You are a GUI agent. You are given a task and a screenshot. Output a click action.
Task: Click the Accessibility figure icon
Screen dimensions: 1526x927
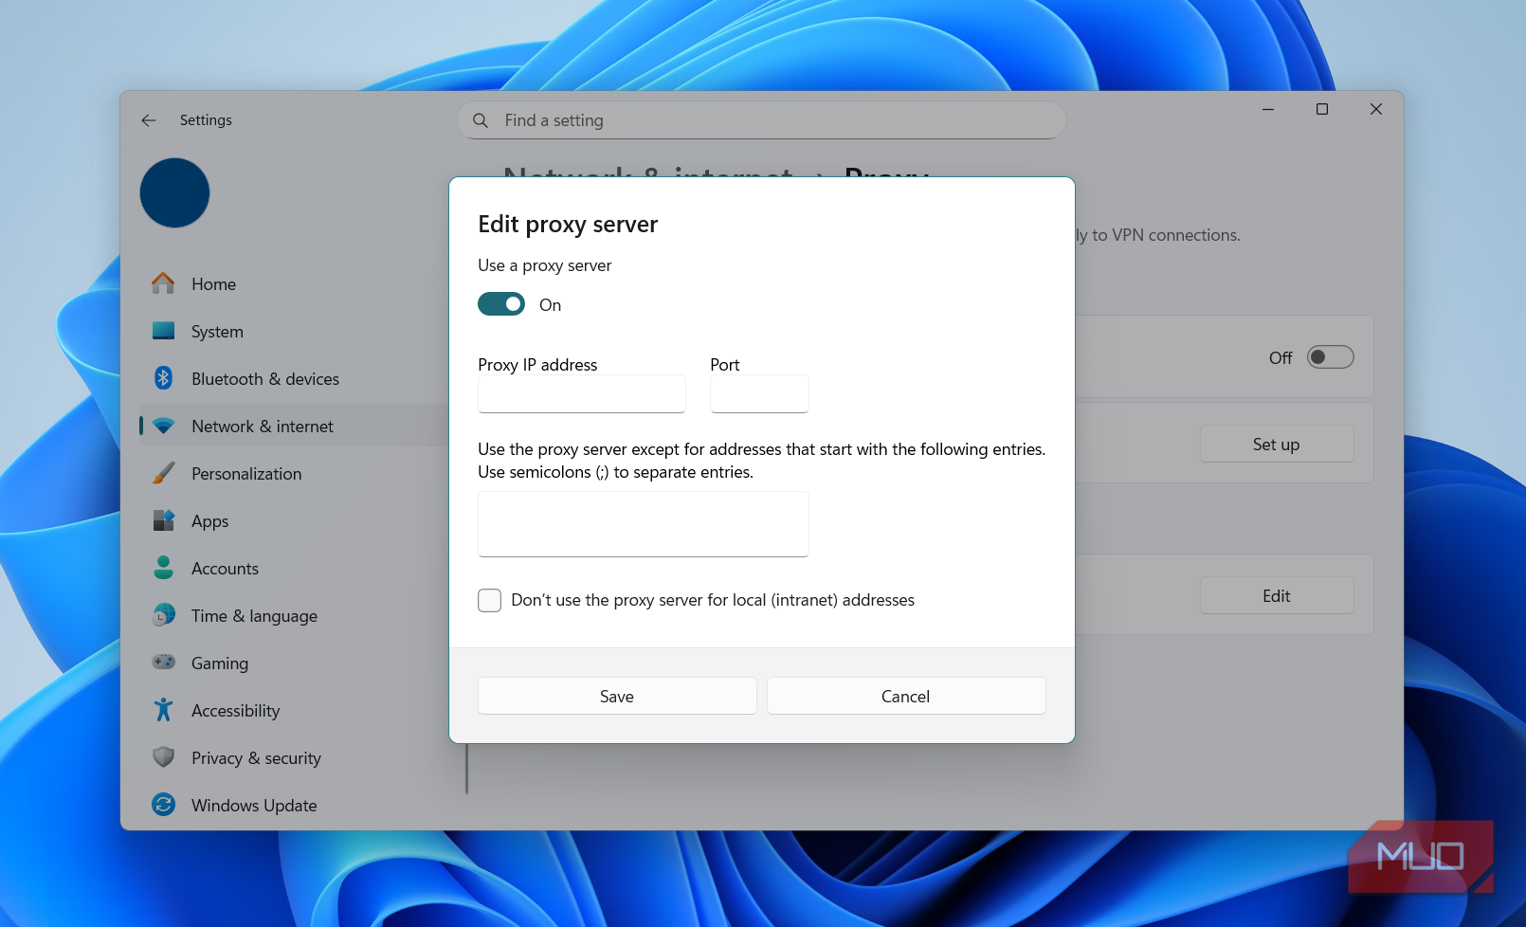[163, 710]
